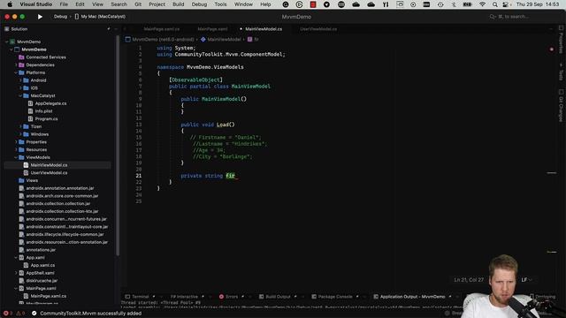Expand the Tizen folder
Image resolution: width=566 pixels, height=318 pixels.
coord(20,126)
